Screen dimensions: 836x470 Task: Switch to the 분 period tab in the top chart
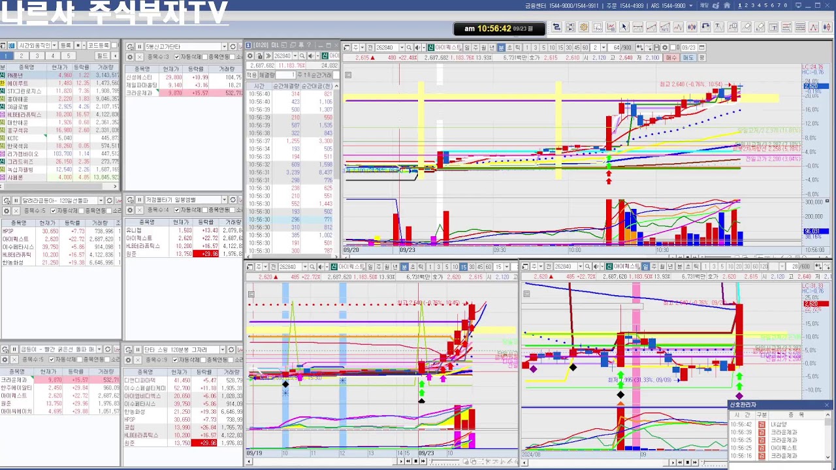tap(500, 48)
